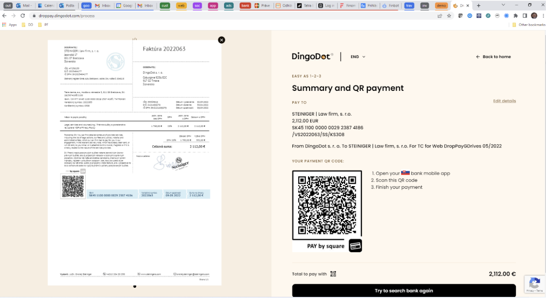Click the invoice page indicator dot
The image size is (546, 298).
click(135, 287)
